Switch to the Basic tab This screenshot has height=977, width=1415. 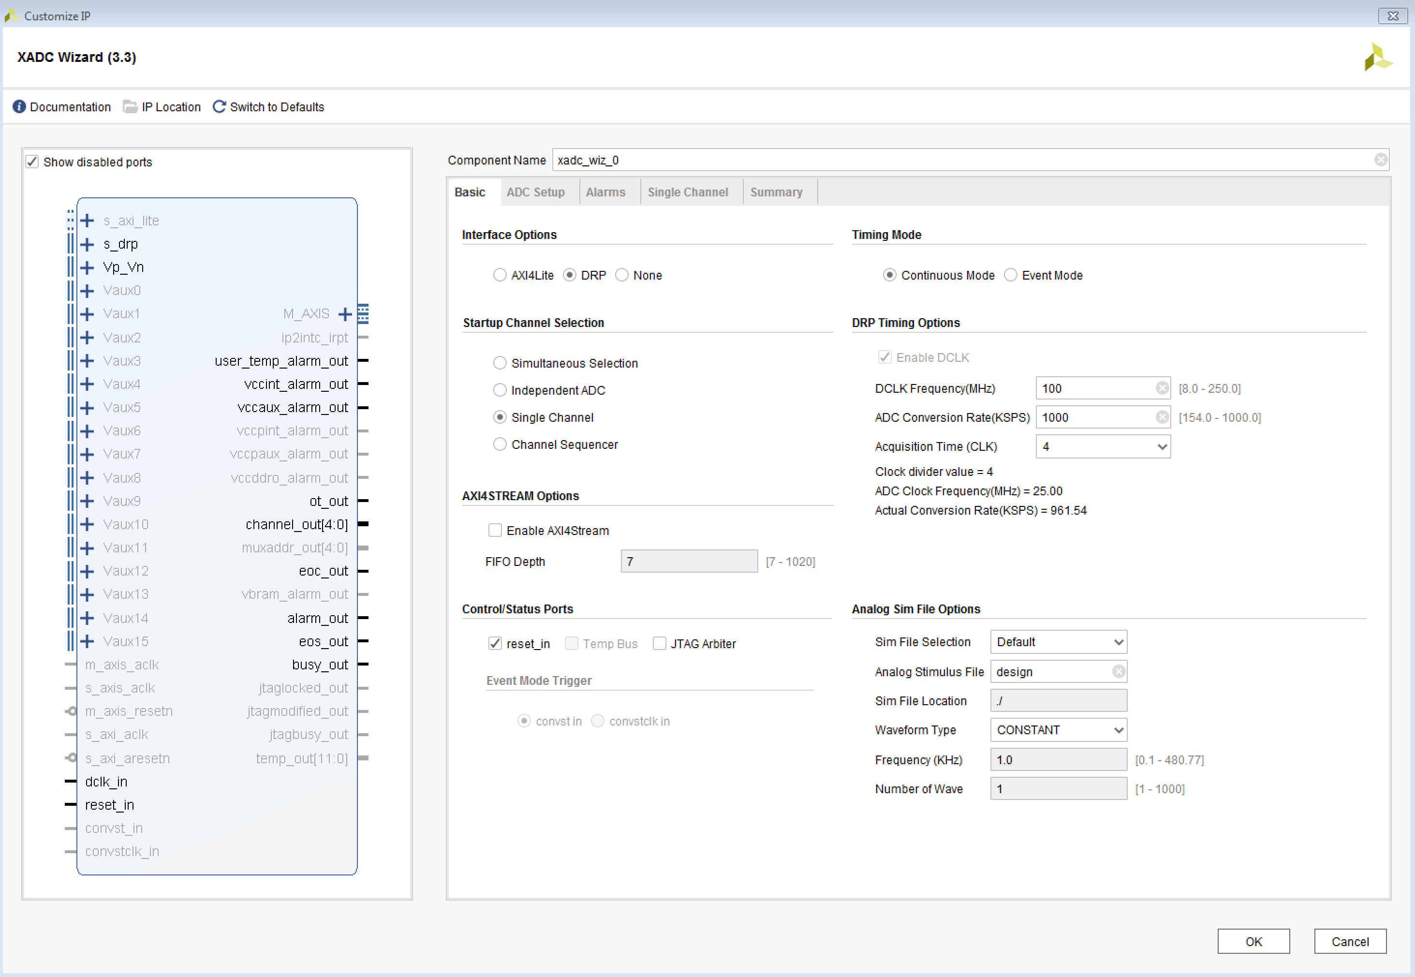click(470, 192)
